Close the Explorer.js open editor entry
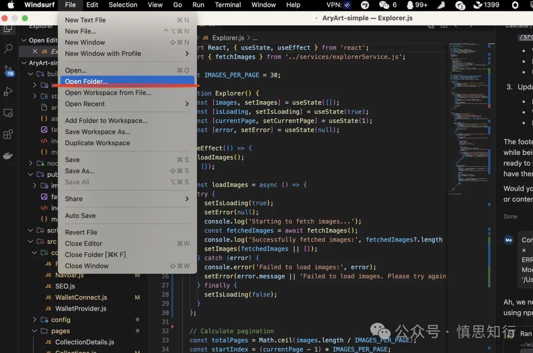Screen dimensions: 533x353 (35, 51)
